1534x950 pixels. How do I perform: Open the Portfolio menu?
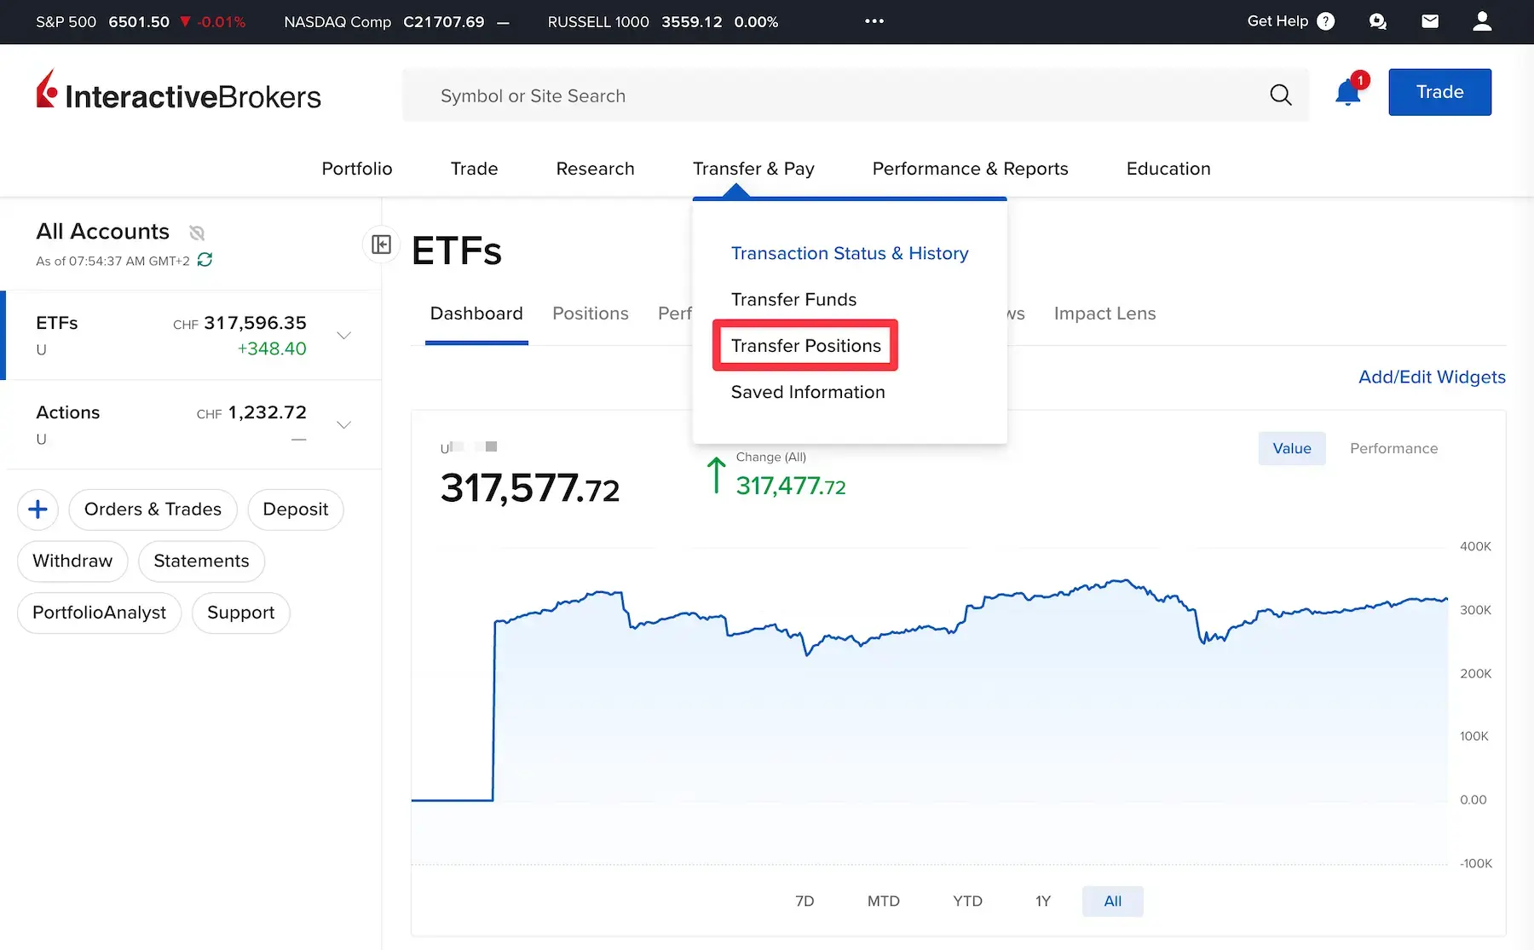tap(357, 169)
